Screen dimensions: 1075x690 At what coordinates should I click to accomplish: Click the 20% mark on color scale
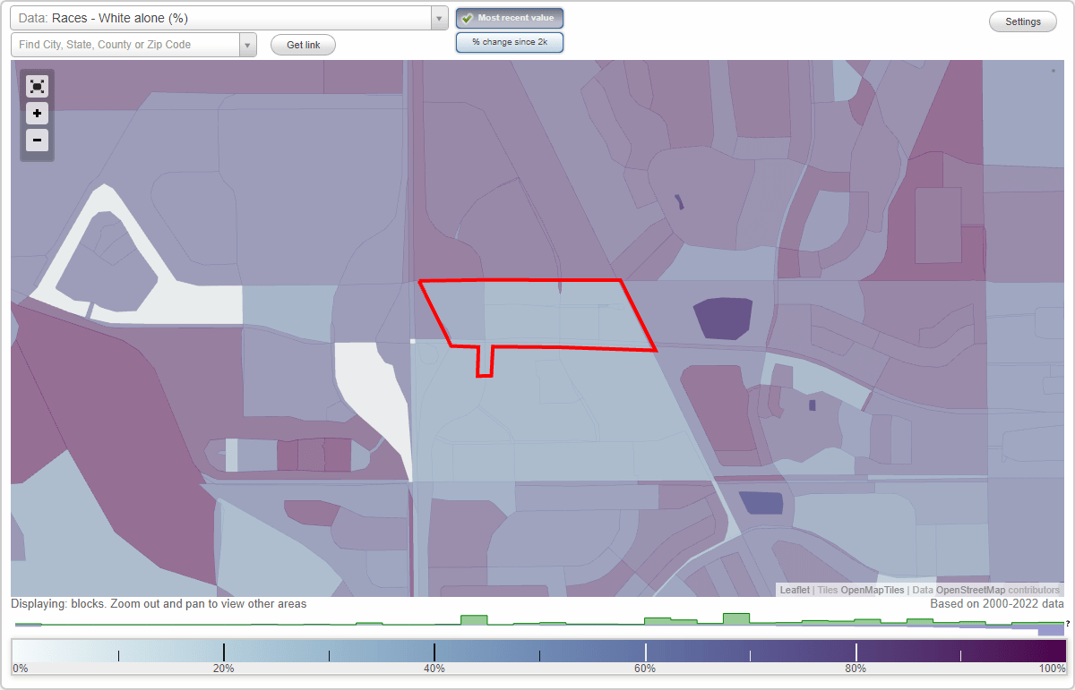pos(223,653)
